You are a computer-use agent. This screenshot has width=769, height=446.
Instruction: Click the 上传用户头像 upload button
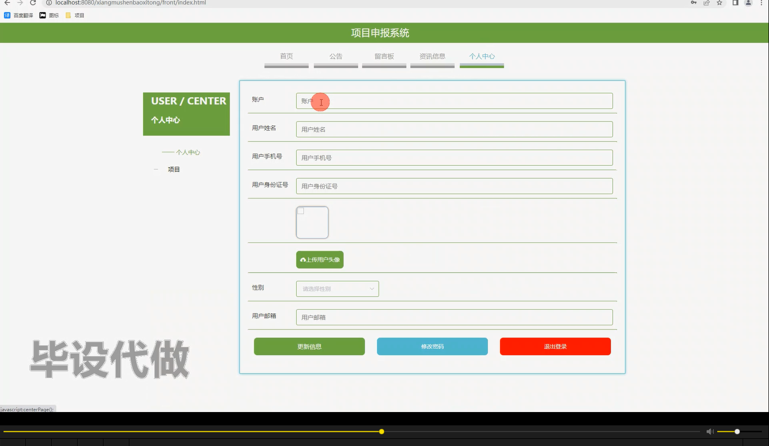(x=320, y=259)
